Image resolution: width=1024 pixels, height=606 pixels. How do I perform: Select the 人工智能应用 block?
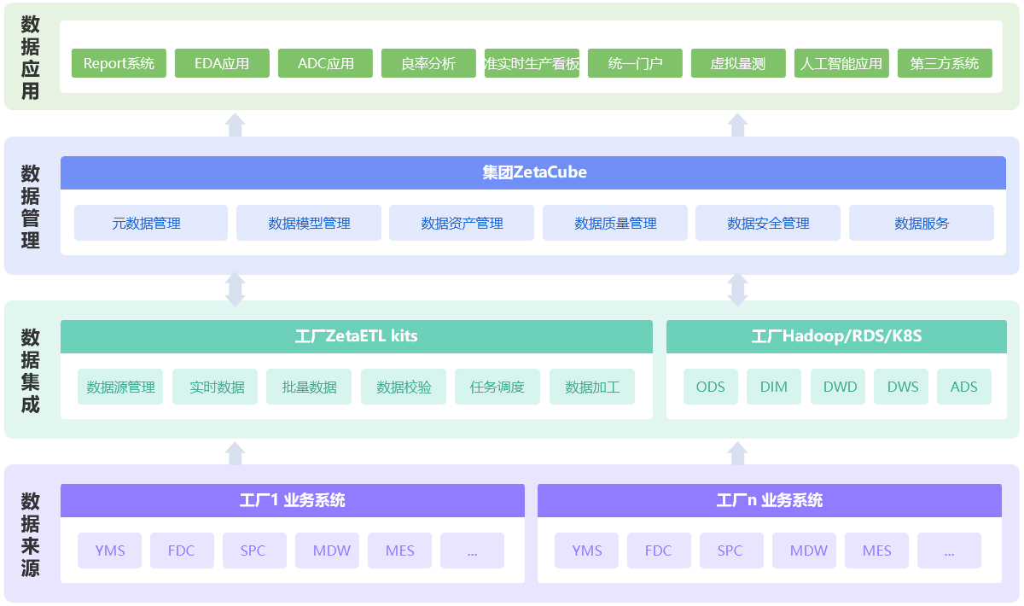(841, 63)
